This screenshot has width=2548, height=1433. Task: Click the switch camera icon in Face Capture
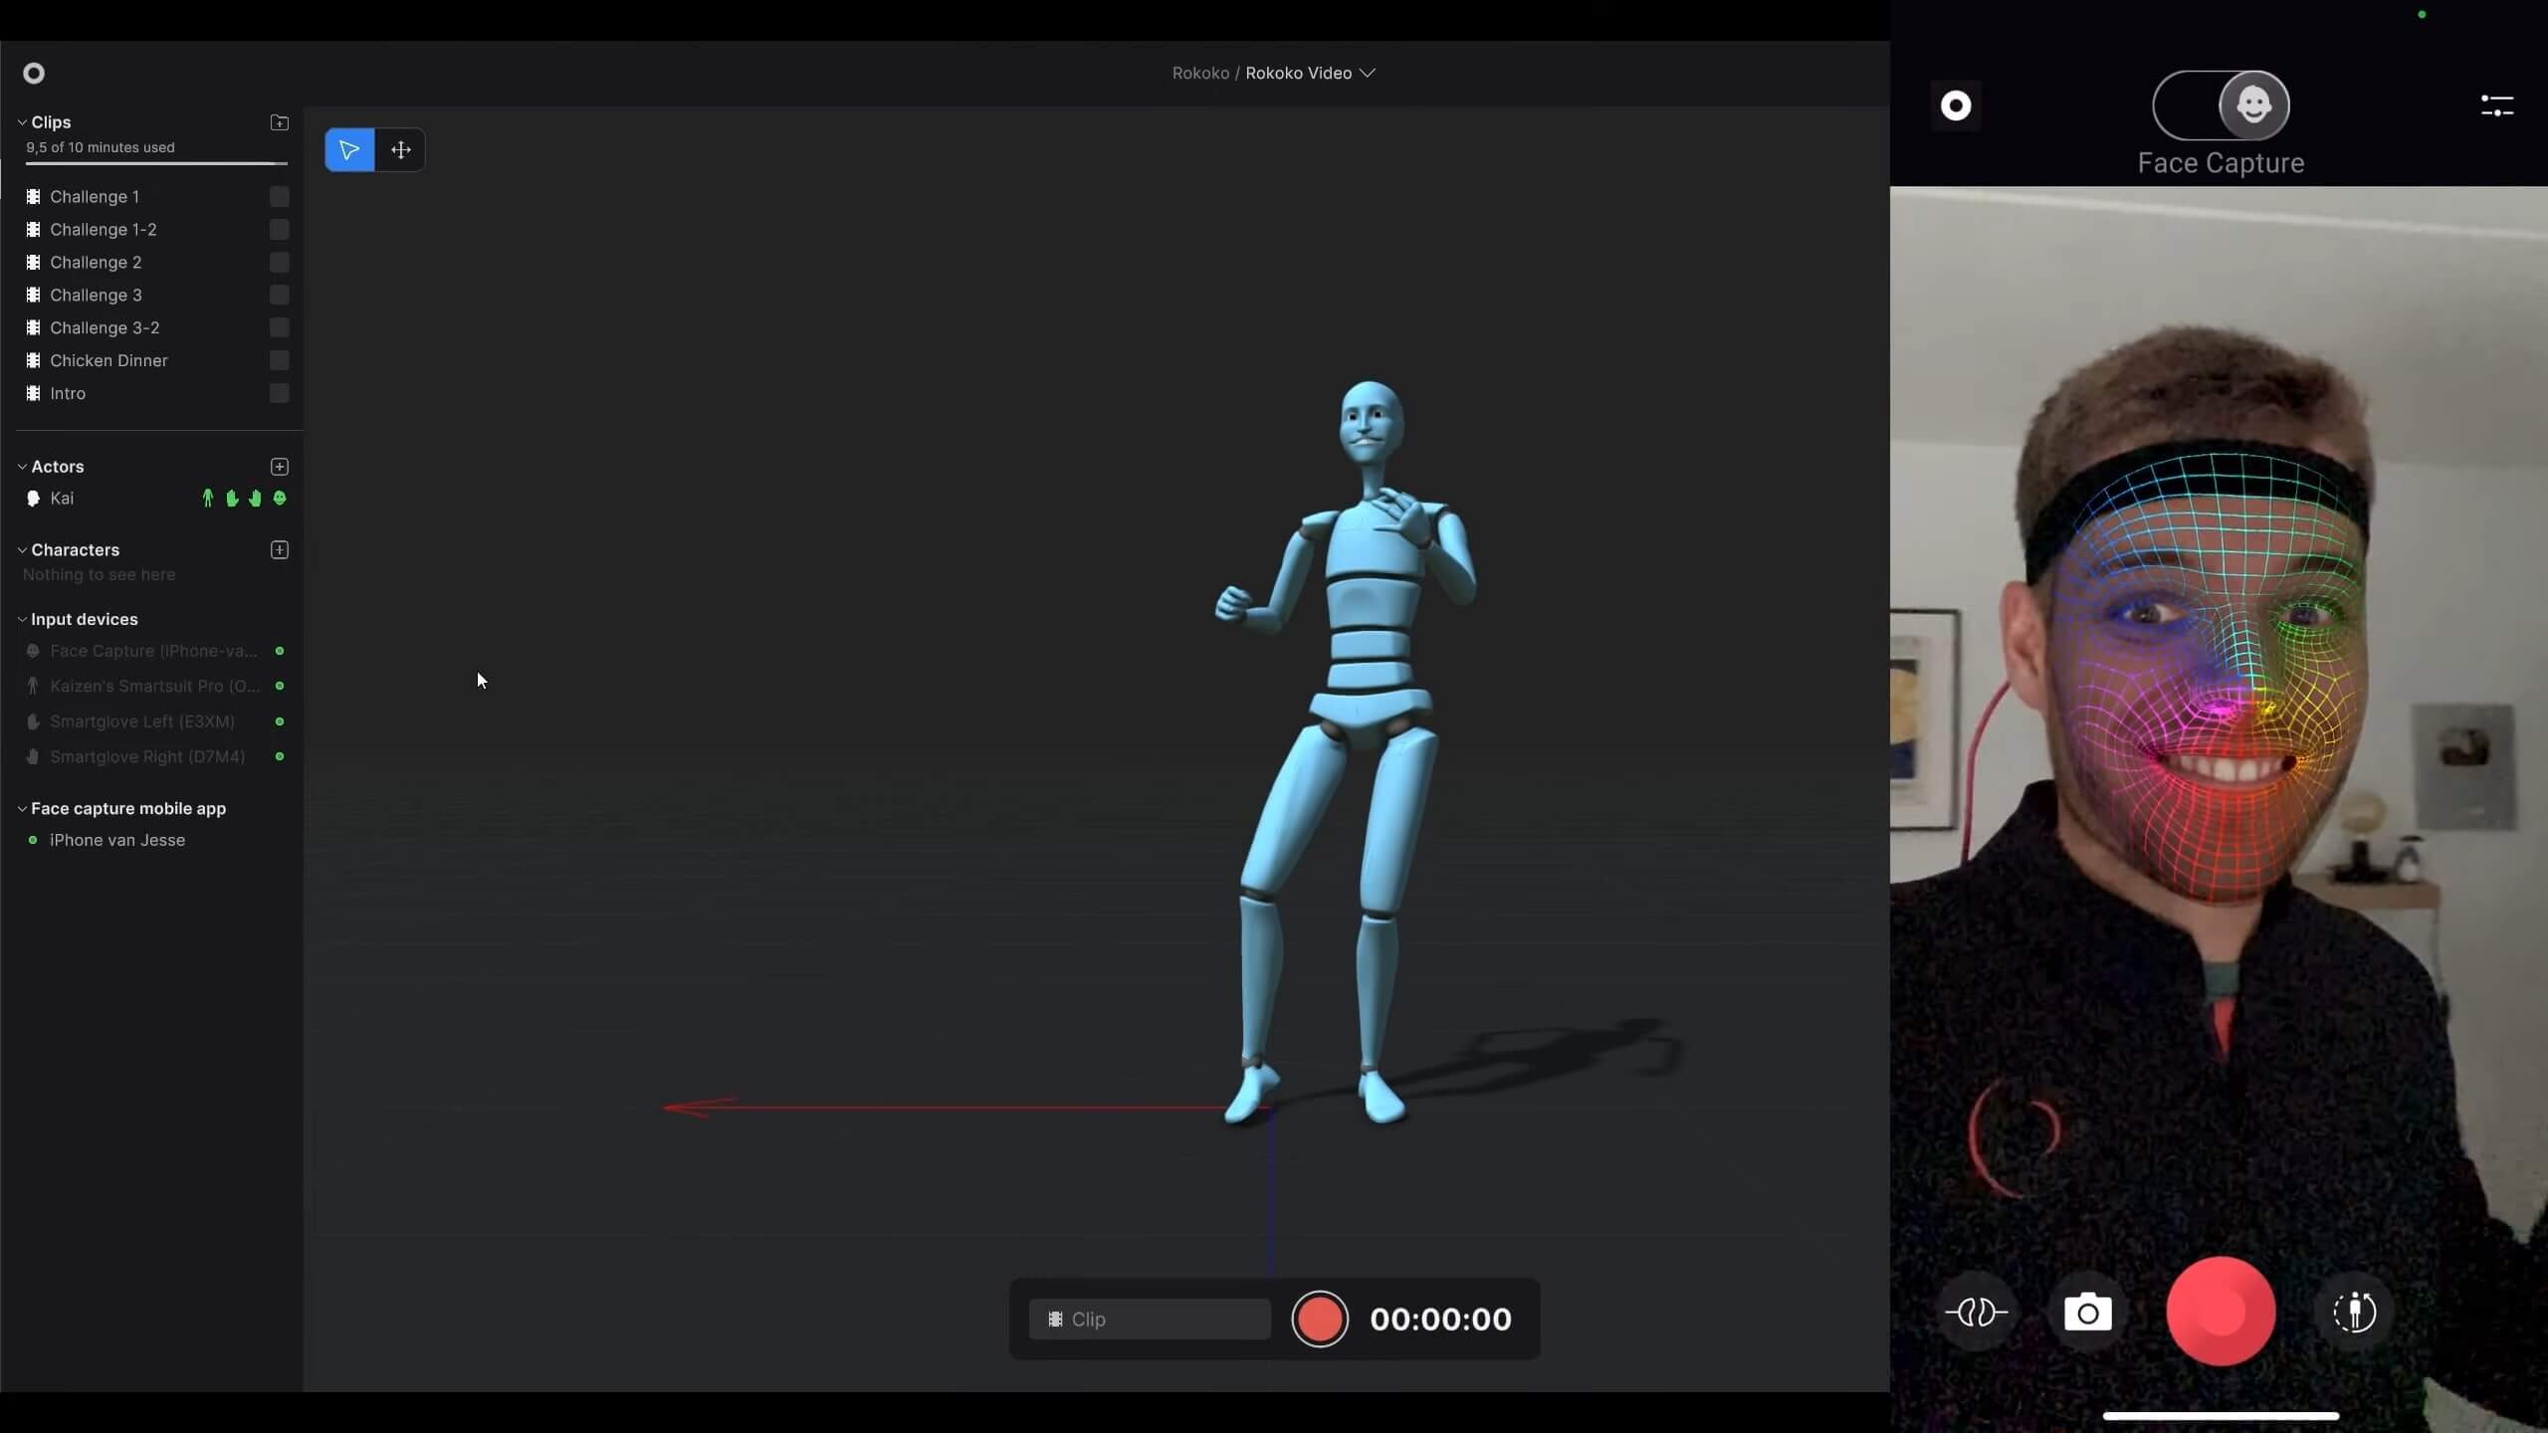[x=2357, y=1312]
